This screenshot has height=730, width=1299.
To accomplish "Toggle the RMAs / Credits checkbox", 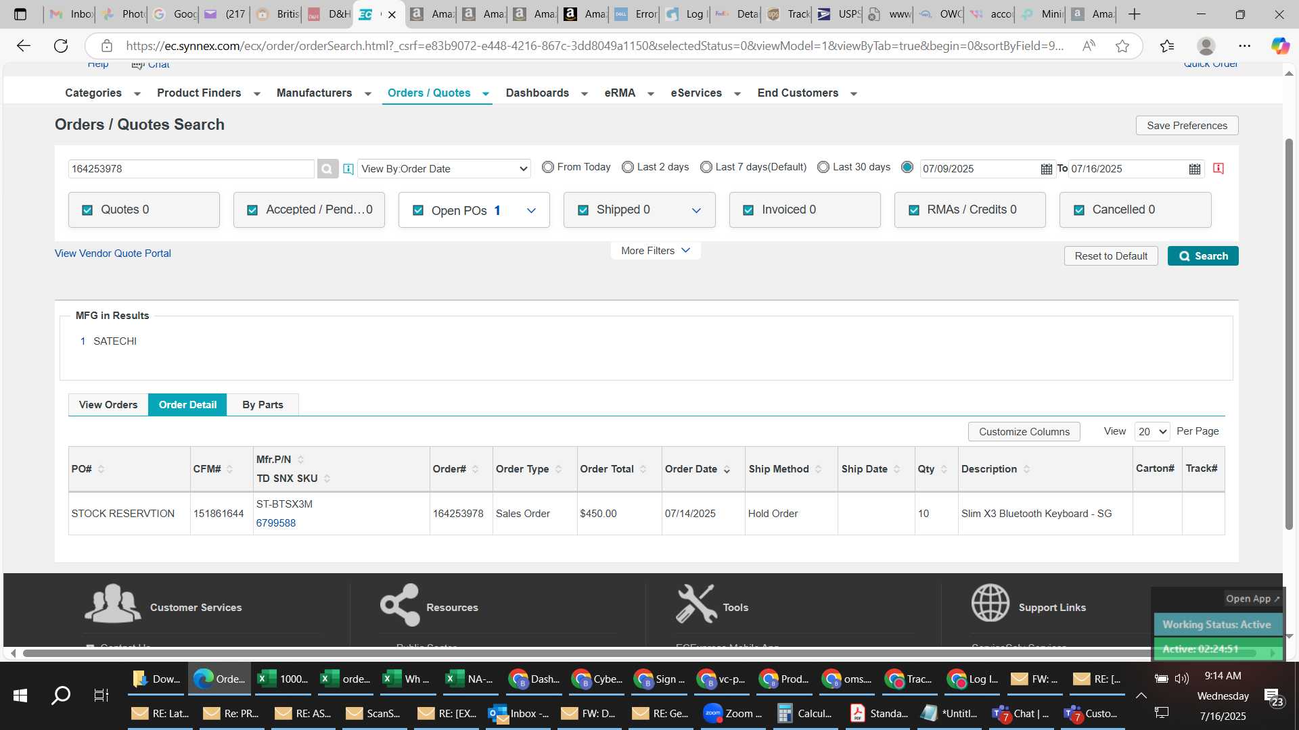I will tap(914, 210).
